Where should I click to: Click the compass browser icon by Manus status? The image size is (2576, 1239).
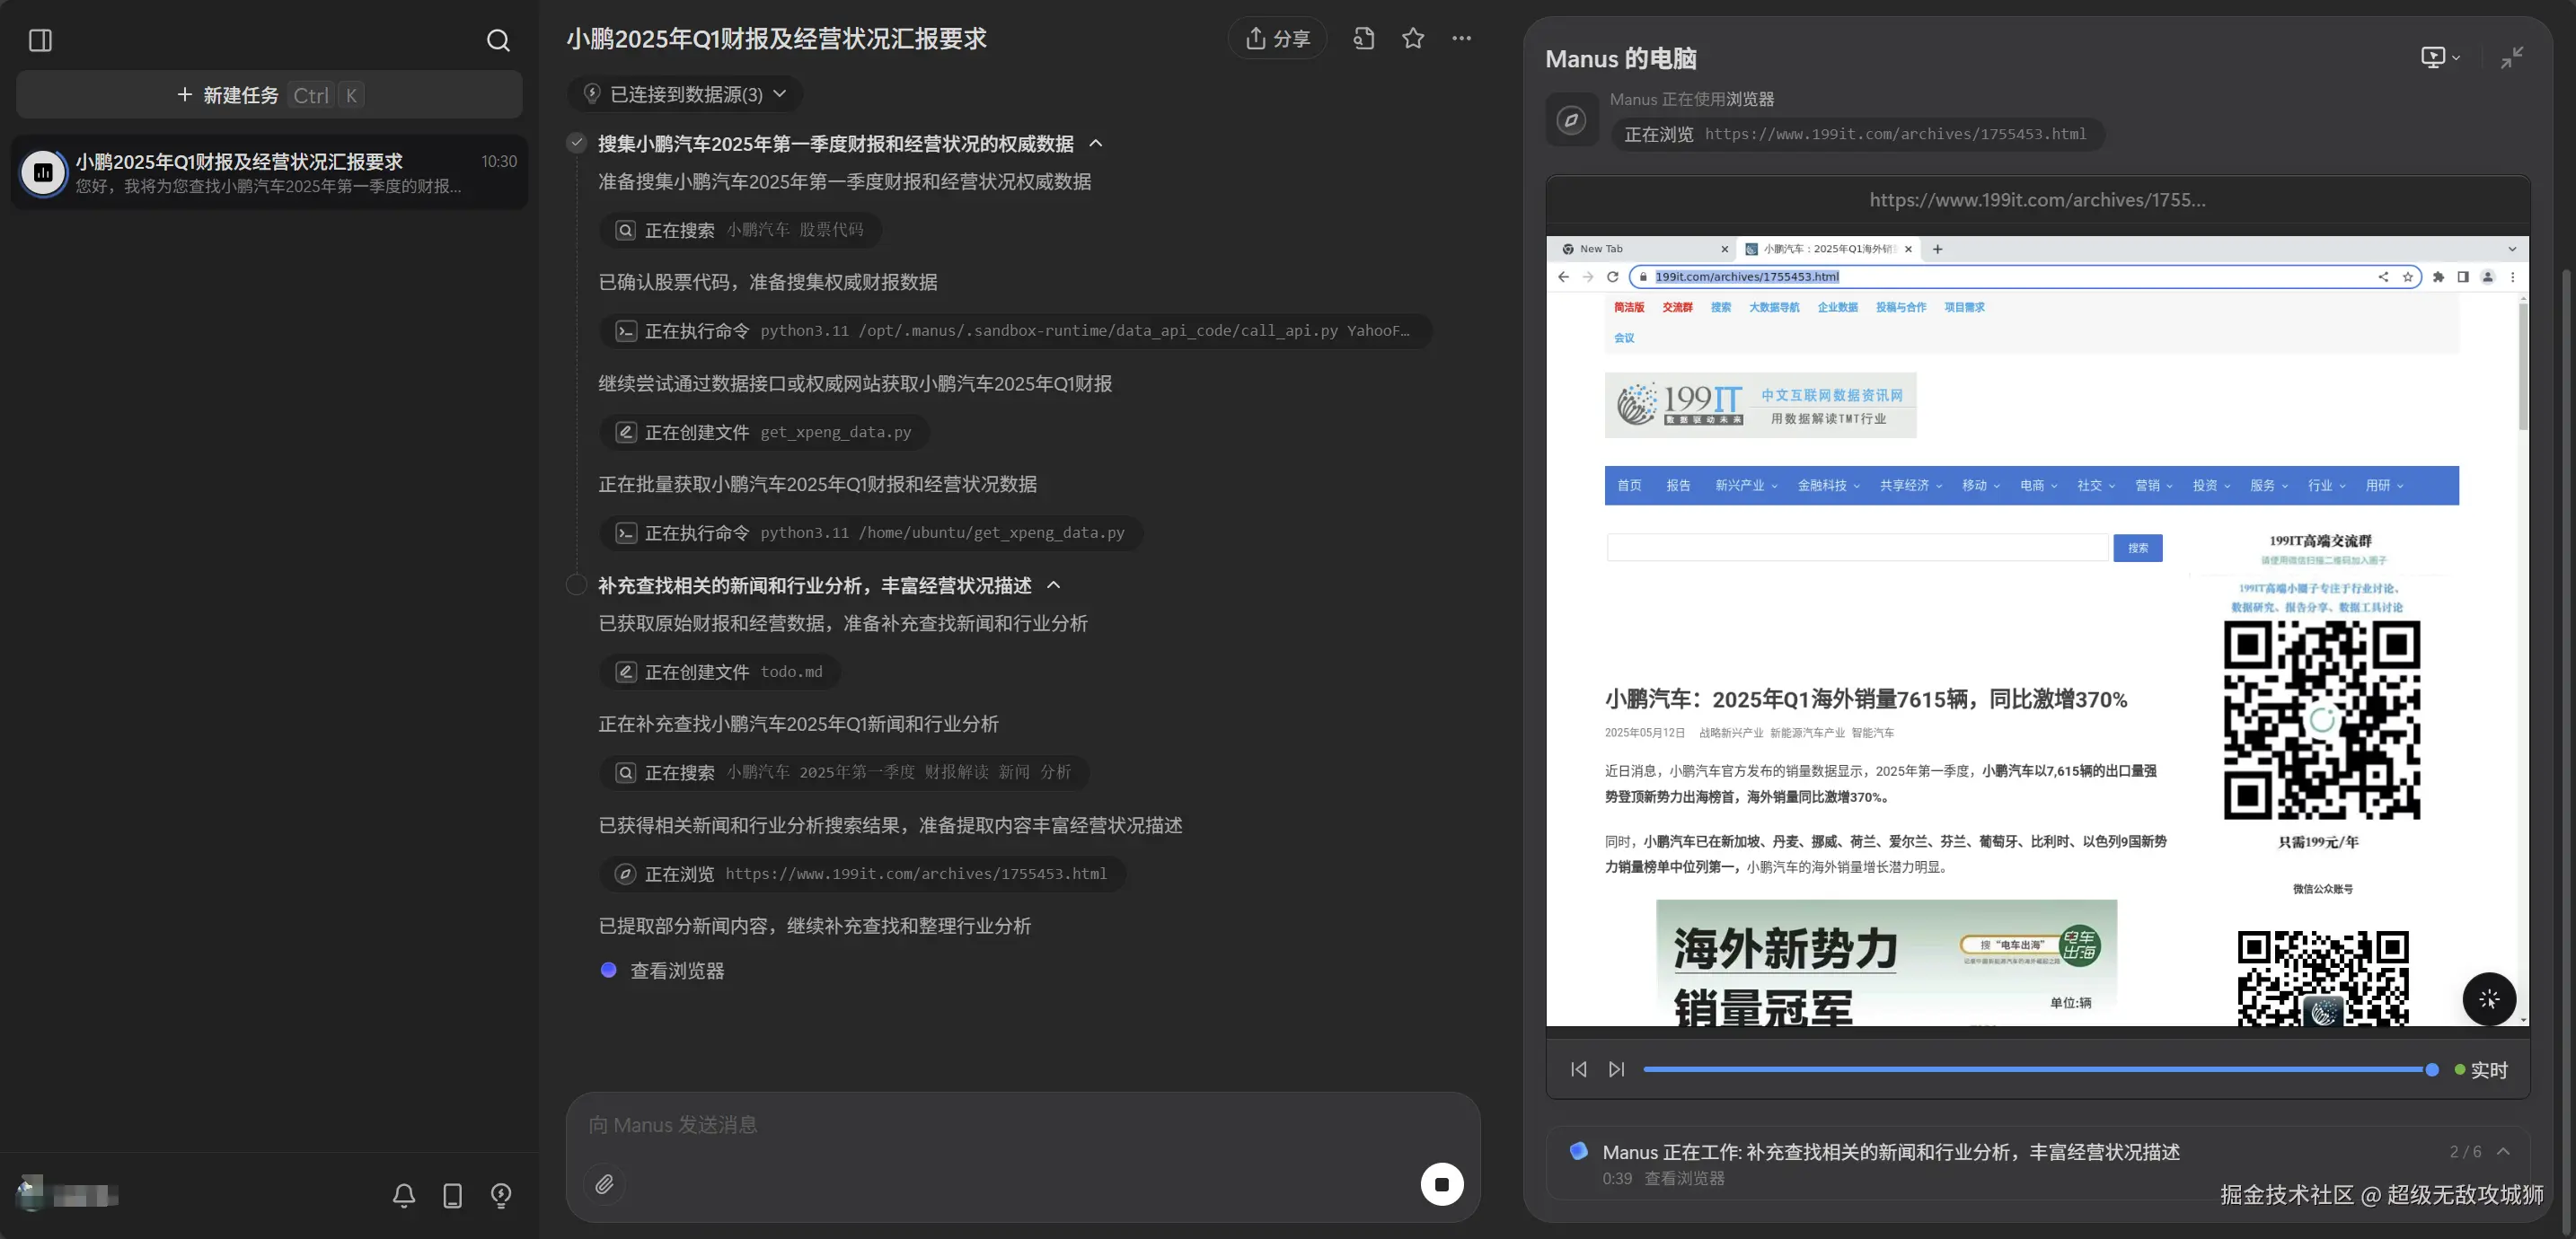coord(1571,120)
